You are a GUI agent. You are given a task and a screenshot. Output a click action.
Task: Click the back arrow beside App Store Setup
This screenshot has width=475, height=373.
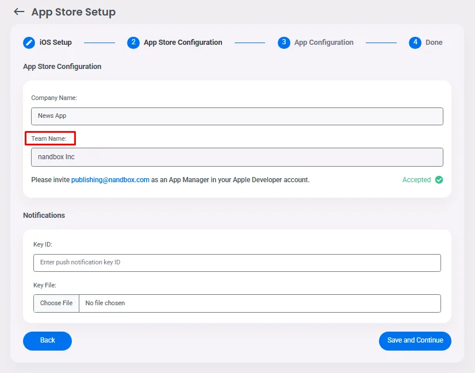click(x=19, y=12)
